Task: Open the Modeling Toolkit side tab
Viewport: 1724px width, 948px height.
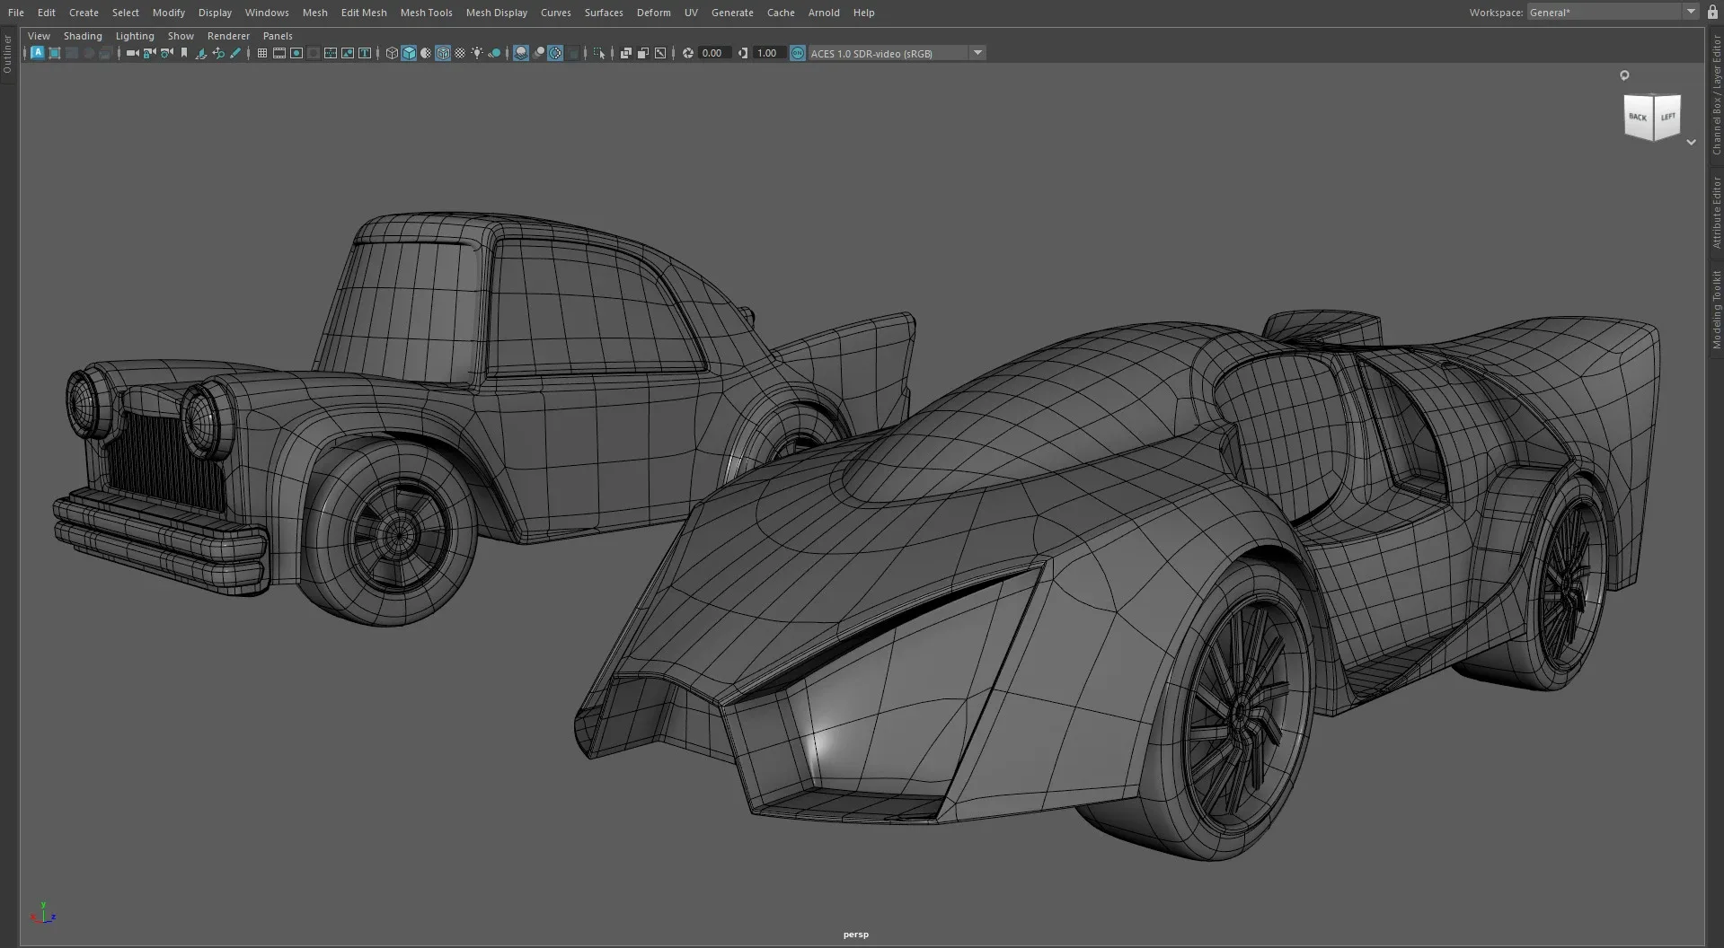Action: 1716,310
